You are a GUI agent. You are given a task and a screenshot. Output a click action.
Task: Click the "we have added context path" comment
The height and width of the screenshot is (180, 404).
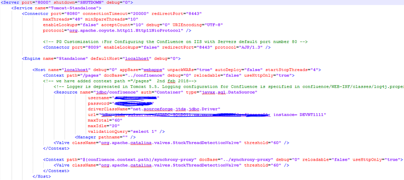point(120,81)
